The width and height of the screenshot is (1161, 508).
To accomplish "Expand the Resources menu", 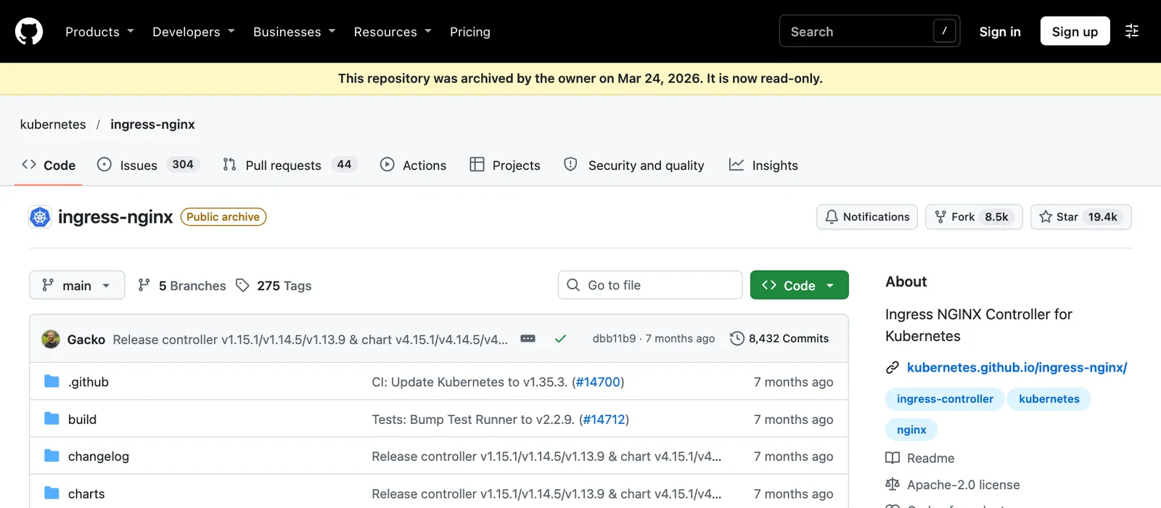I will point(393,31).
